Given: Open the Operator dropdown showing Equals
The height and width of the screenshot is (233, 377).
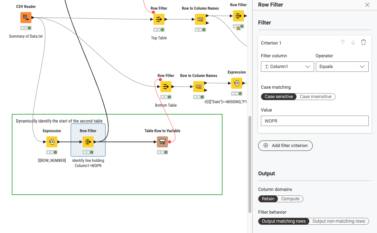Looking at the screenshot, I should tap(342, 67).
